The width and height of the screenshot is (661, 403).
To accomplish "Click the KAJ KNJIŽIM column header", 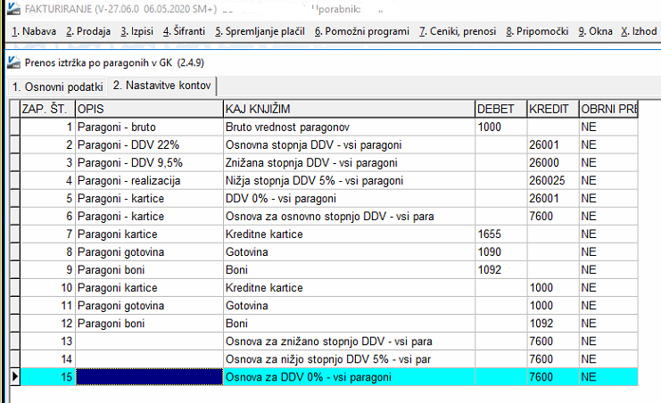I will [348, 108].
